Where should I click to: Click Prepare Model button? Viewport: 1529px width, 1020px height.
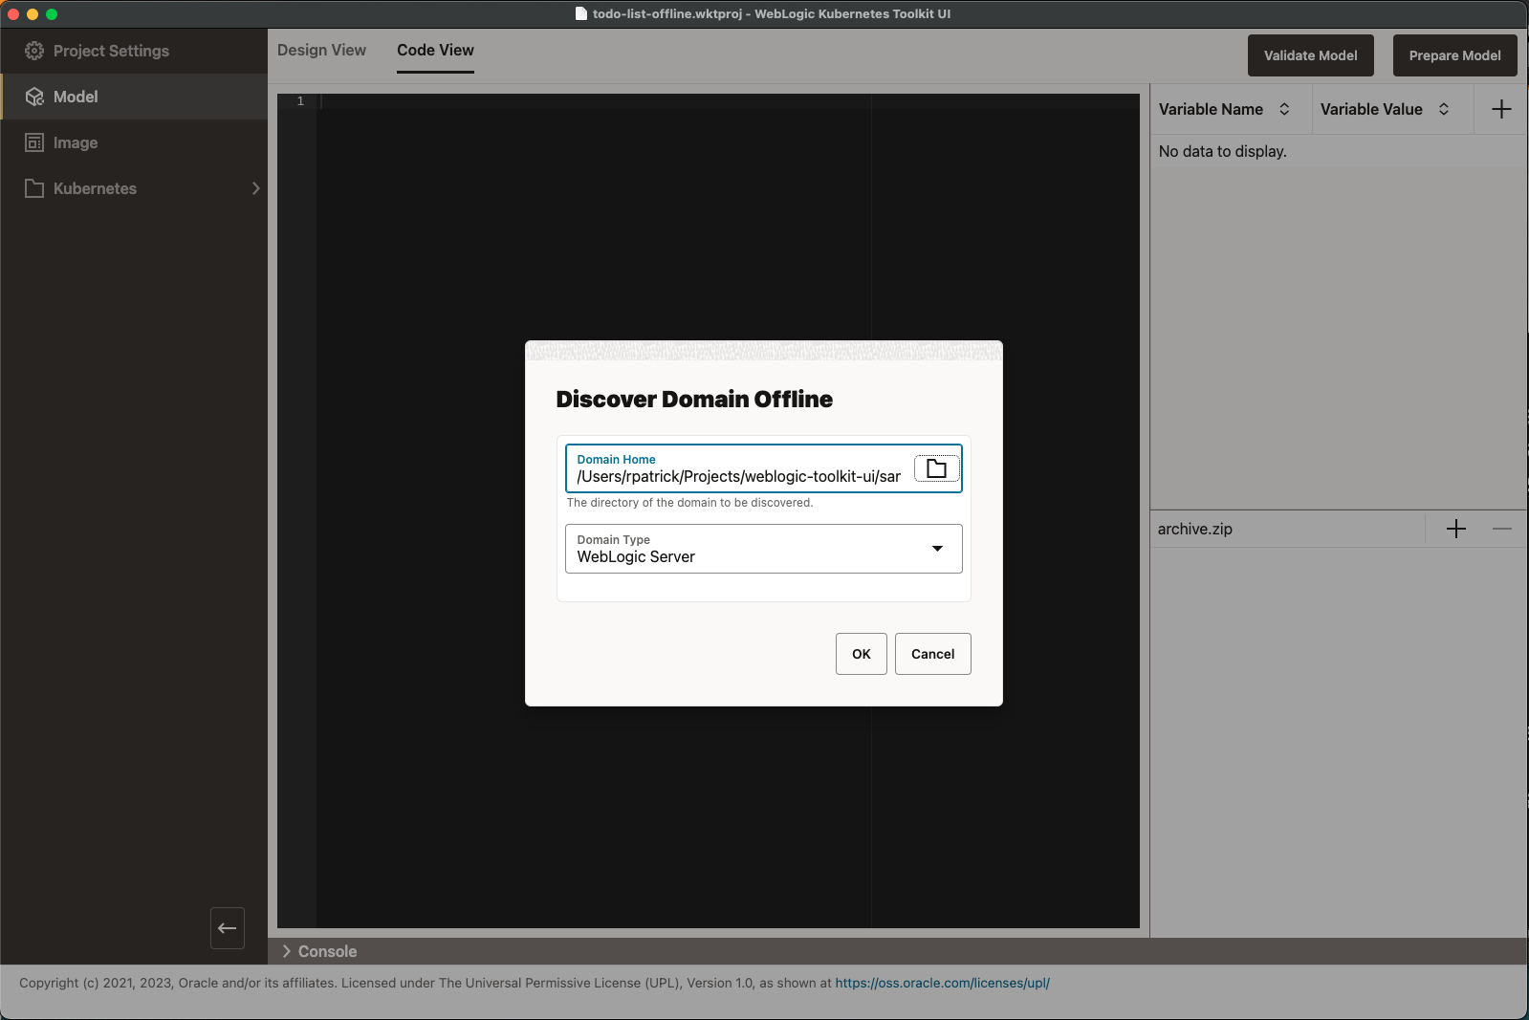(x=1455, y=55)
